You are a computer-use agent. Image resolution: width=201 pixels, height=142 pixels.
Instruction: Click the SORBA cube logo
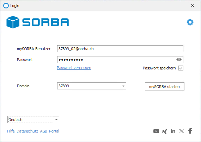click(13, 22)
